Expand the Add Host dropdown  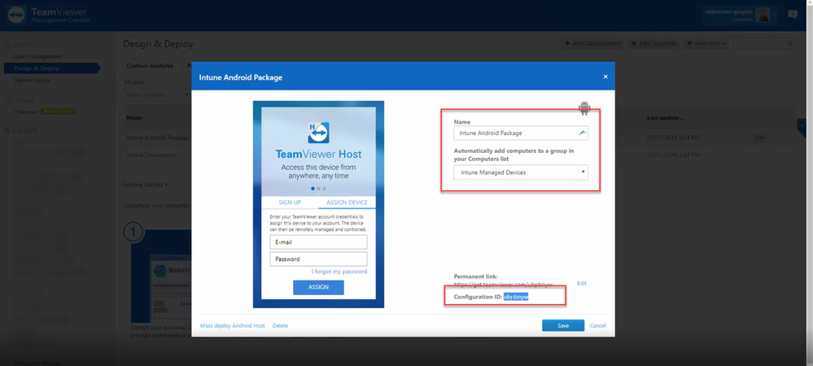pos(706,44)
